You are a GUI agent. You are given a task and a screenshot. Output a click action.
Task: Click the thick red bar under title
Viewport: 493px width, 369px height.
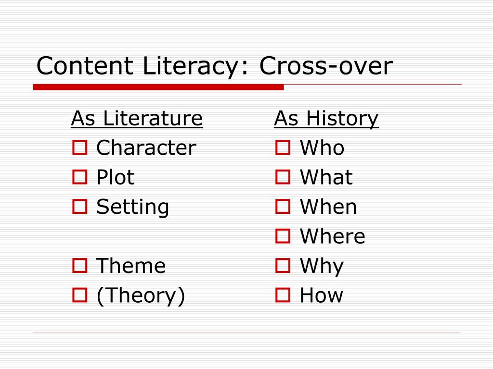[x=158, y=87]
